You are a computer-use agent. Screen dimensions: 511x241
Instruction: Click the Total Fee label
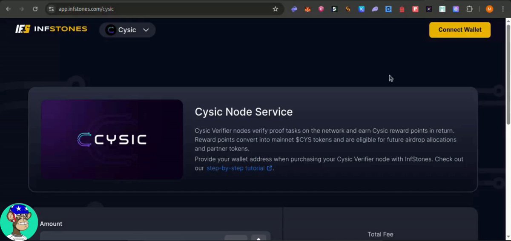click(x=380, y=234)
